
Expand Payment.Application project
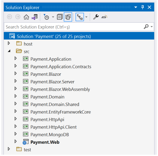click(16, 58)
